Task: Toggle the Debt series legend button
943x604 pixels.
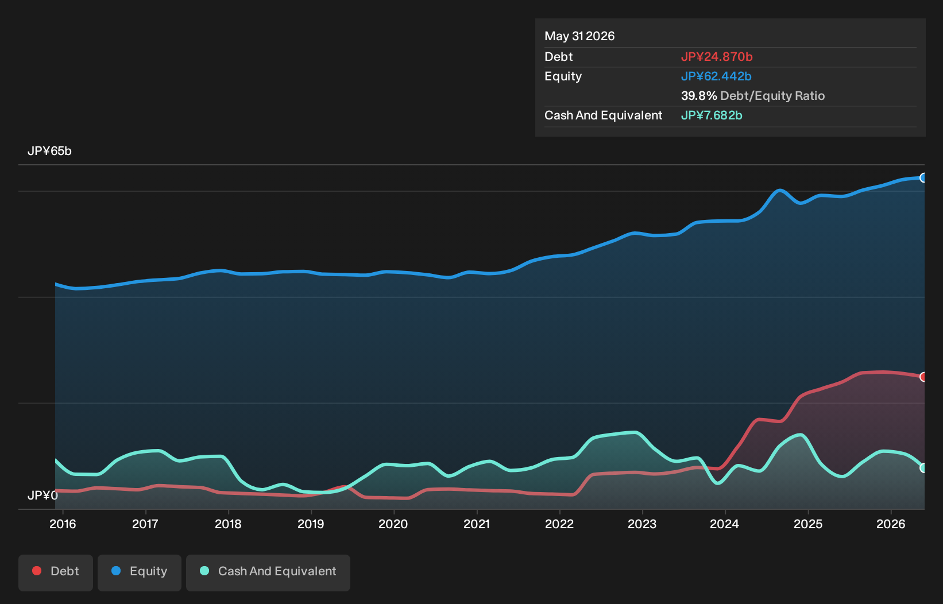Action: [56, 572]
